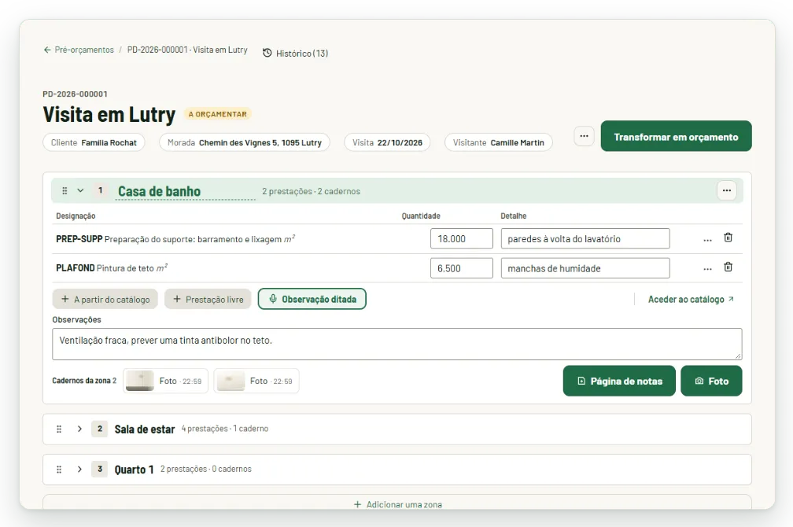793x527 pixels.
Task: Open more options for PREP-SUPP row
Action: [707, 239]
